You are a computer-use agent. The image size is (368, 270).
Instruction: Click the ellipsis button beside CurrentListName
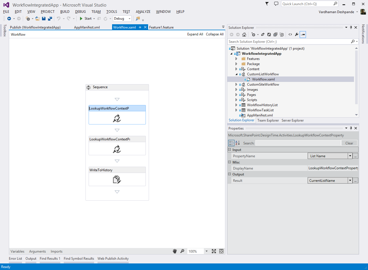355,180
